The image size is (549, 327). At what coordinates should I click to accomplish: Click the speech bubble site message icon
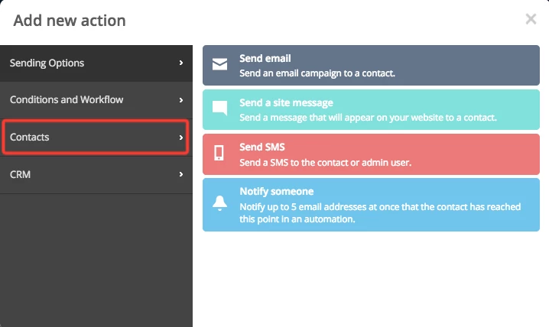tap(220, 108)
